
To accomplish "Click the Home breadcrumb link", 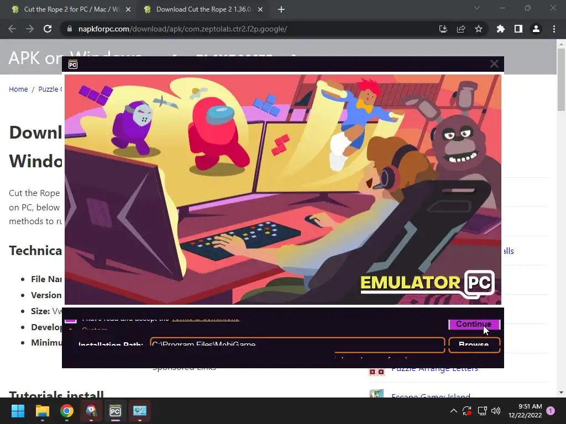I will pyautogui.click(x=18, y=89).
